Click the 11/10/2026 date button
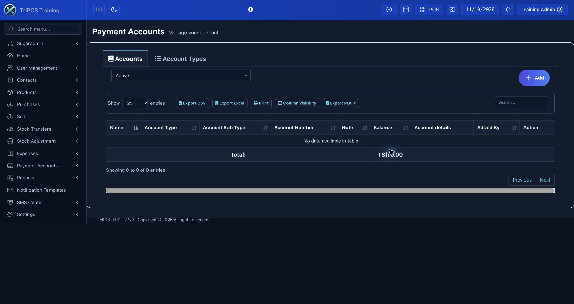 click(x=480, y=9)
